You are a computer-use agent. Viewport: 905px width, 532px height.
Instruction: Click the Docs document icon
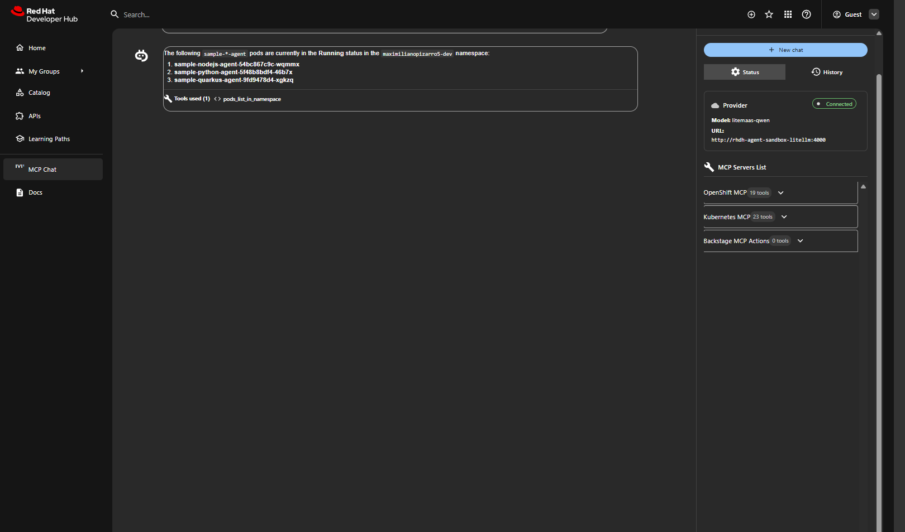click(20, 192)
